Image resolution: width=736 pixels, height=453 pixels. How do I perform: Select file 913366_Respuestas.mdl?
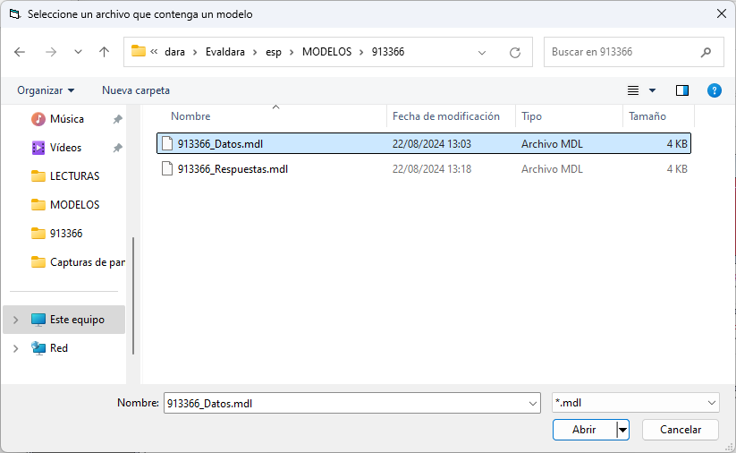(x=424, y=168)
